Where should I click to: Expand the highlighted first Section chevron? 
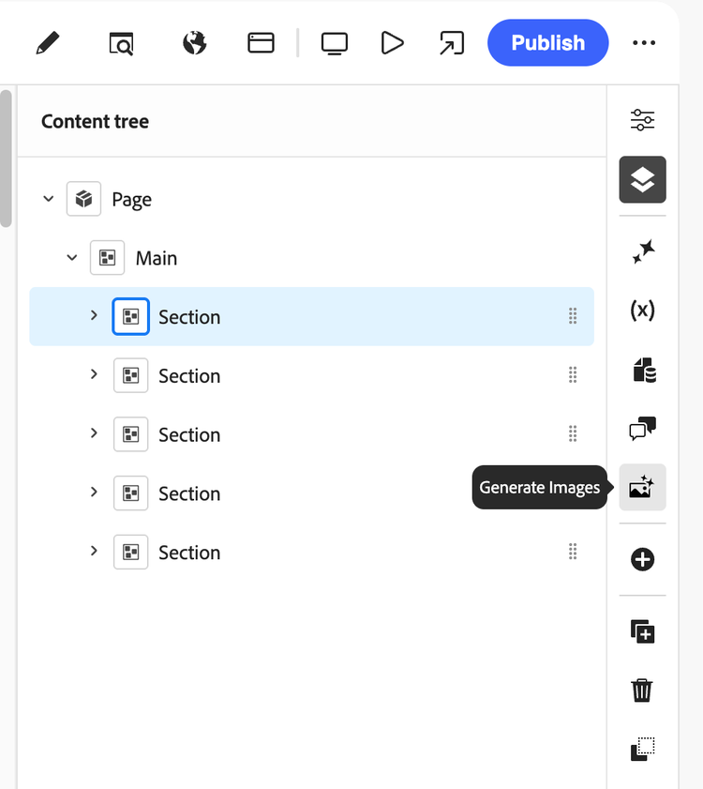(x=94, y=316)
